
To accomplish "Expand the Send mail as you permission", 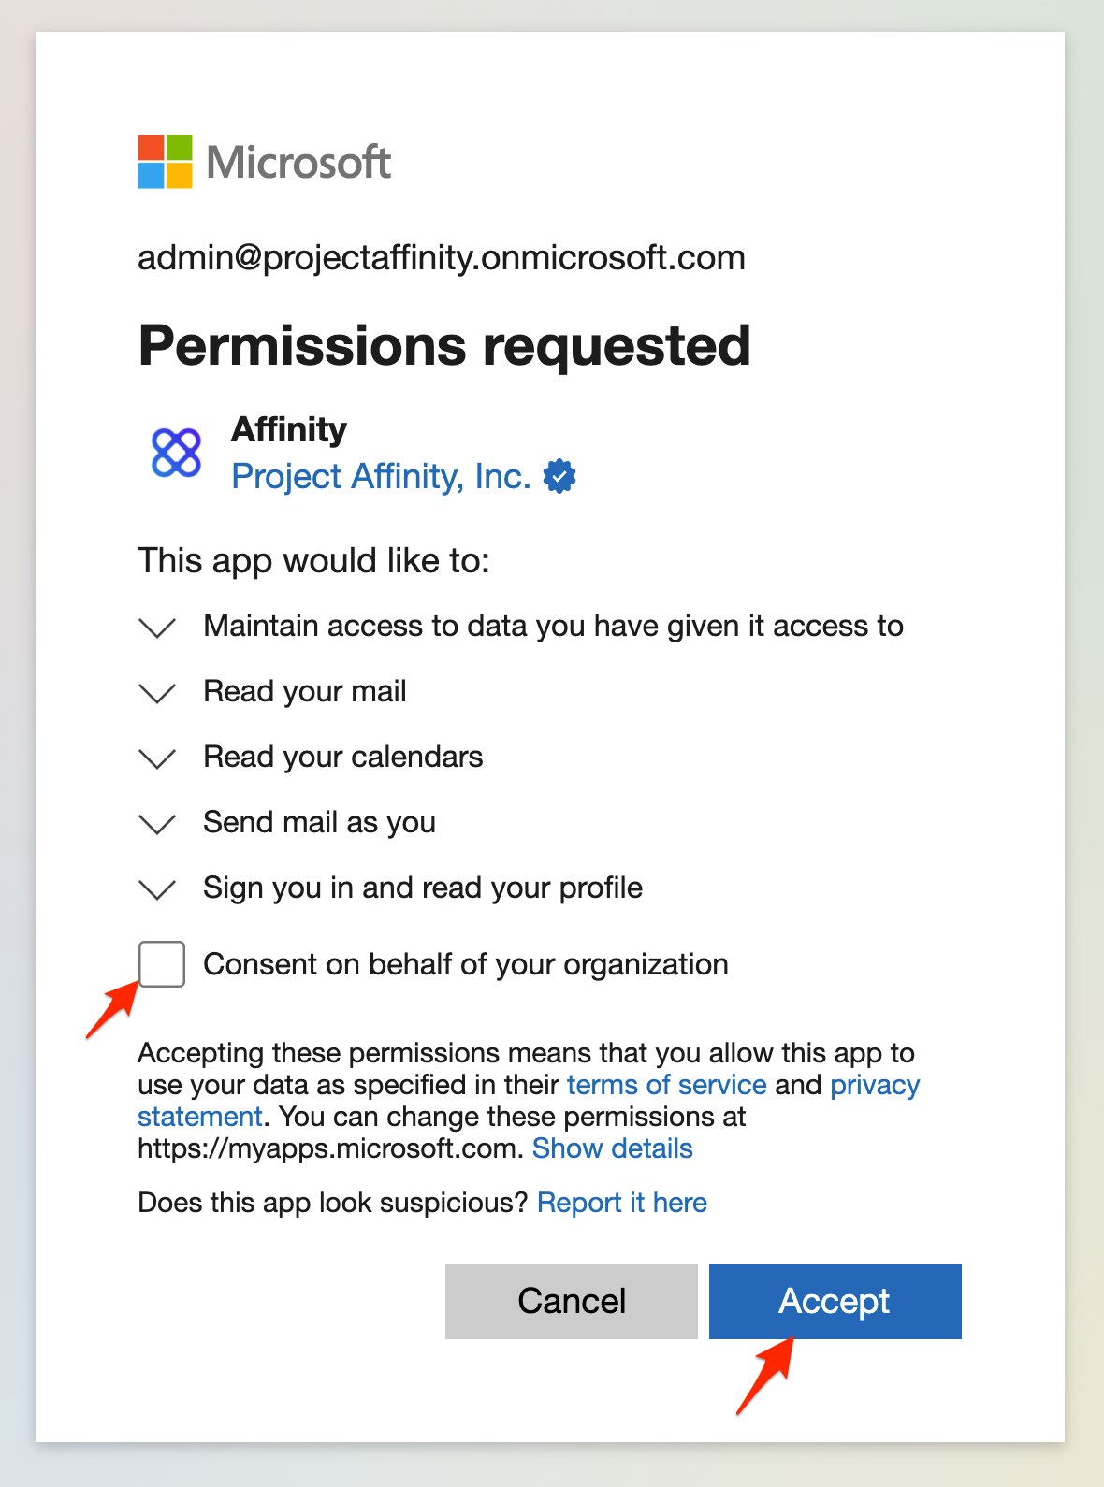I will [x=157, y=824].
